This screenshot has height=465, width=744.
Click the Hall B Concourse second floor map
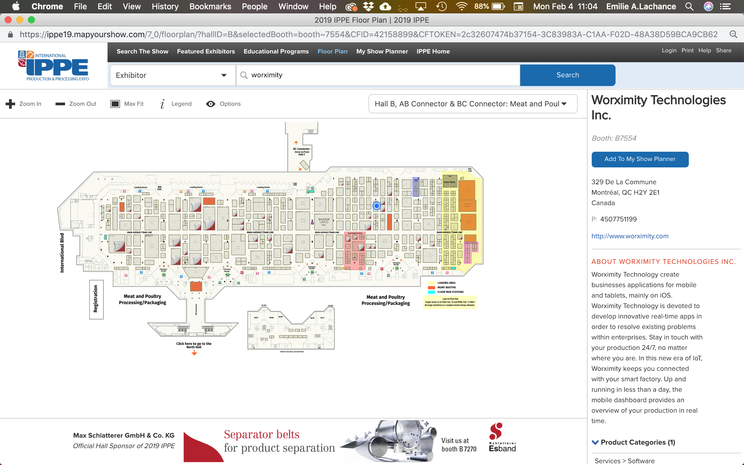click(x=291, y=328)
